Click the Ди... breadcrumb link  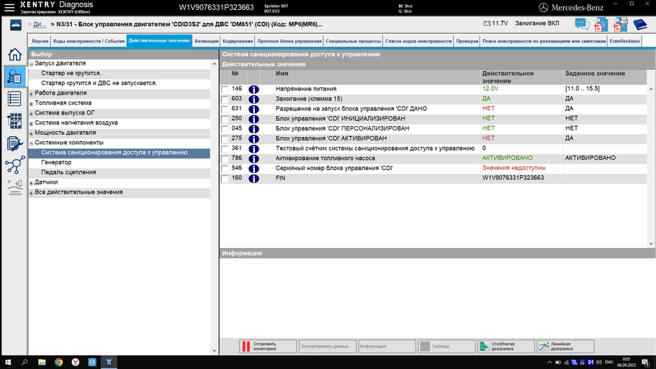point(40,25)
